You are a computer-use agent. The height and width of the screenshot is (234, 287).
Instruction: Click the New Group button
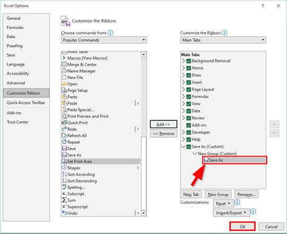coord(218,195)
